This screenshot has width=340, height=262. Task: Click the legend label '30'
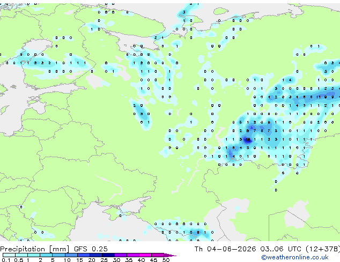click(116, 260)
